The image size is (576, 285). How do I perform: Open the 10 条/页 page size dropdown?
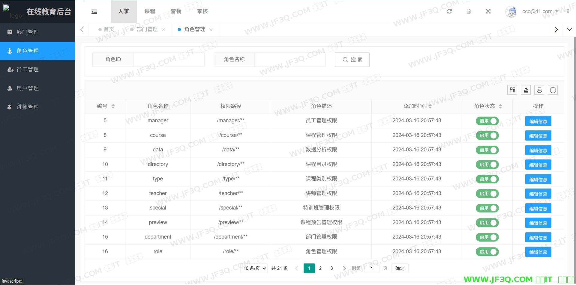point(254,268)
